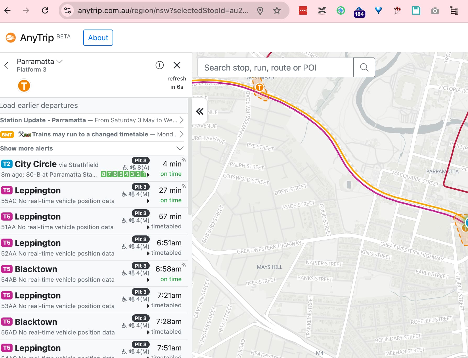Screen dimensions: 468x358
Task: Expand 54AB Blacktown trip arrow
Action: pos(148,280)
